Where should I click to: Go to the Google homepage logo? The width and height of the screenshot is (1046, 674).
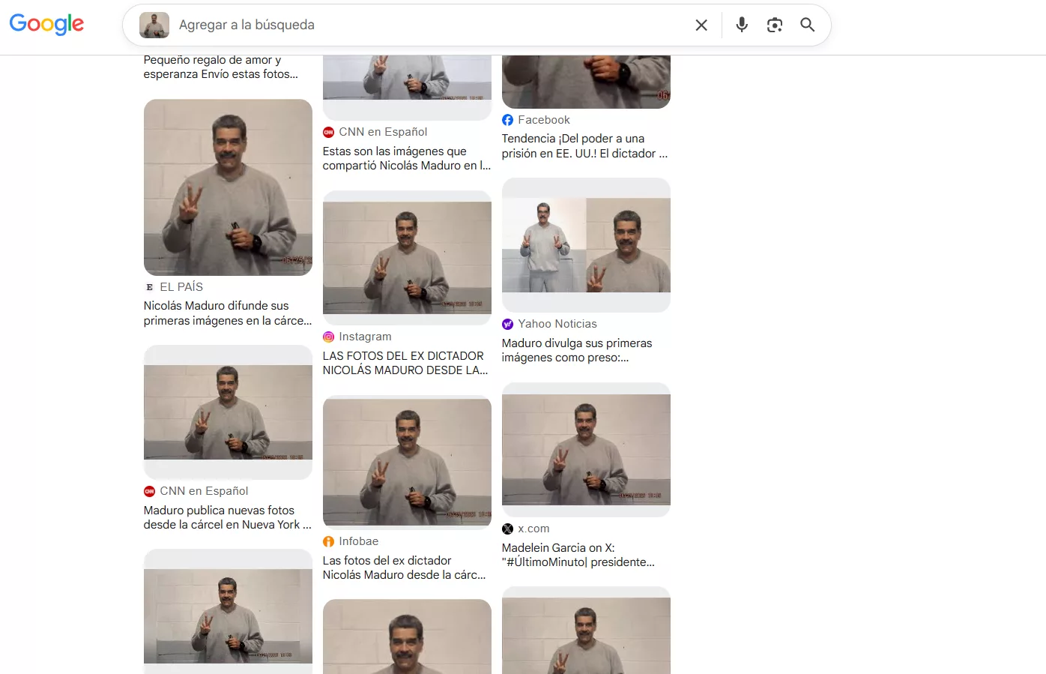(46, 24)
